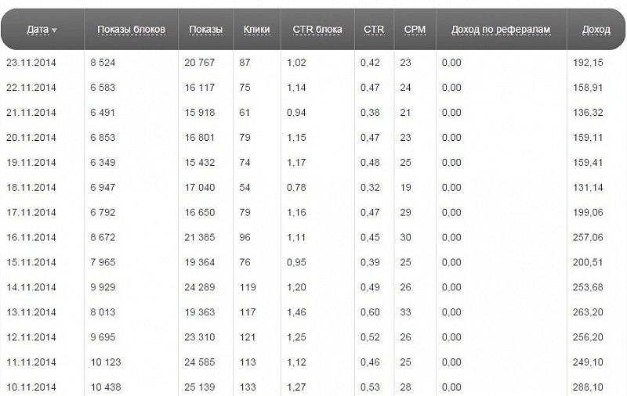Viewport: 627px width, 396px height.
Task: Click CTR блока value 1,46
Action: point(296,312)
